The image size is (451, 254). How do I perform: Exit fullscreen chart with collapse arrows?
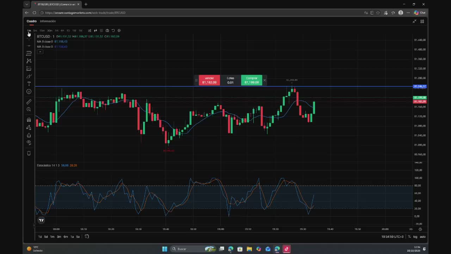point(414,21)
